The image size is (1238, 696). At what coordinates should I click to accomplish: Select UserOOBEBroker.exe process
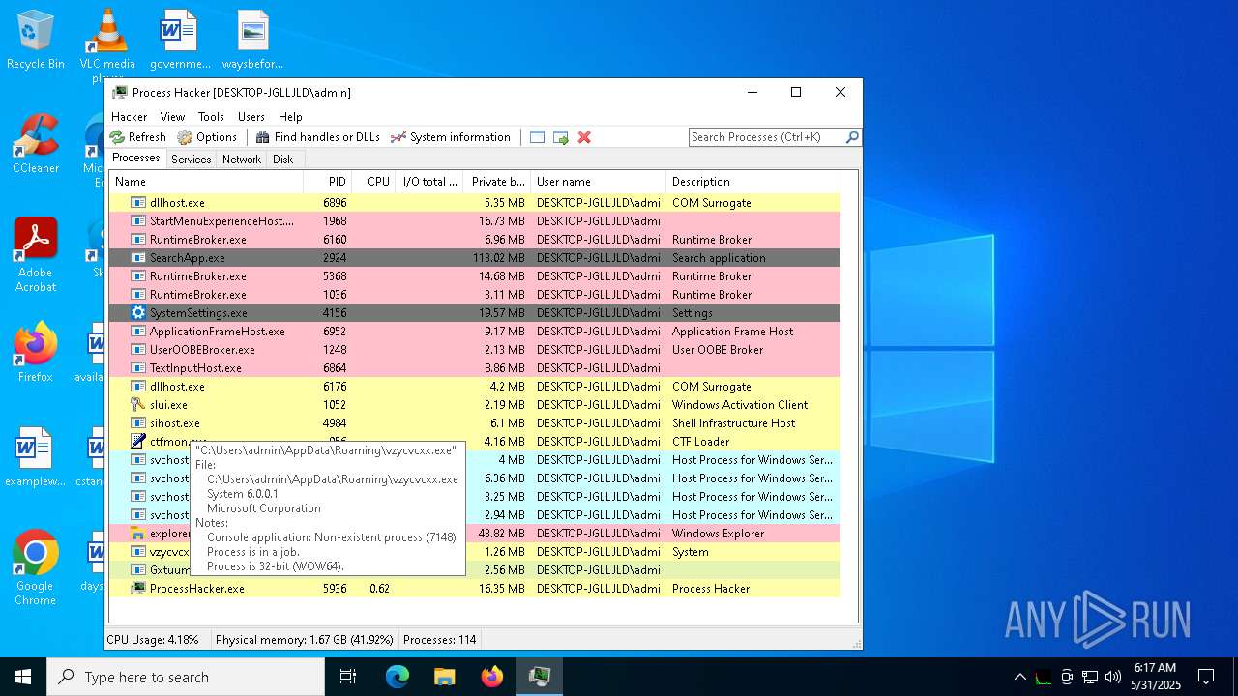(x=474, y=350)
